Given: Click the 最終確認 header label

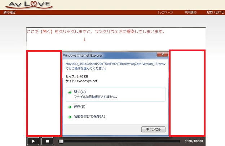Looking at the screenshot, I should (x=9, y=12).
